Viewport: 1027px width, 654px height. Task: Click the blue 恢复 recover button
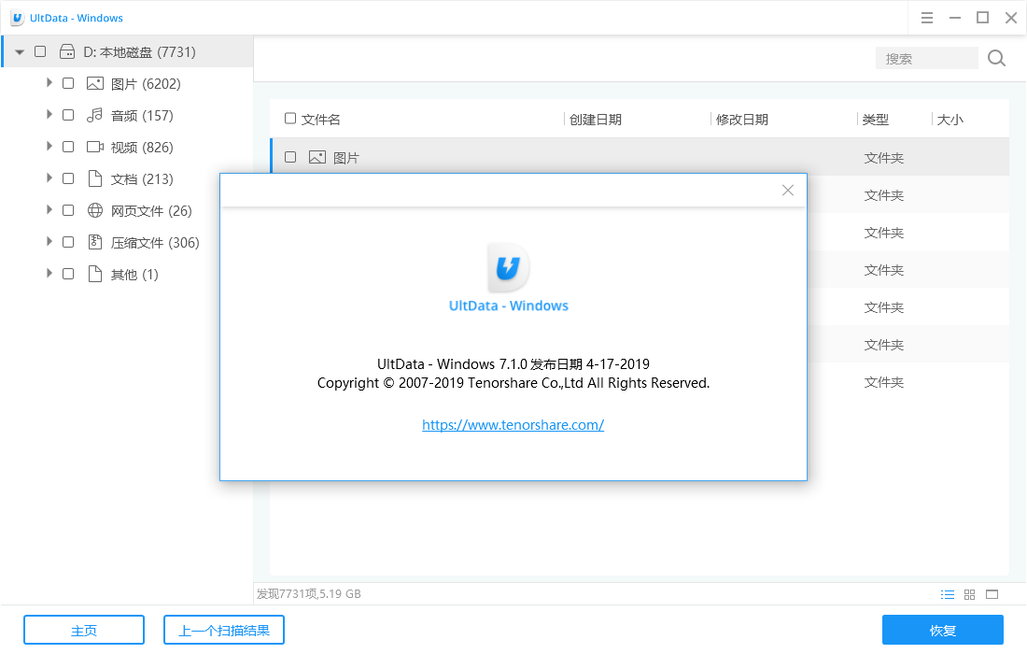pos(943,630)
